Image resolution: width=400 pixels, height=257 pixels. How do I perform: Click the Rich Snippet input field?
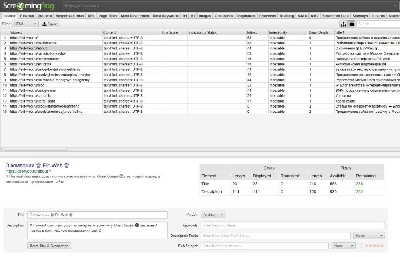(x=264, y=246)
